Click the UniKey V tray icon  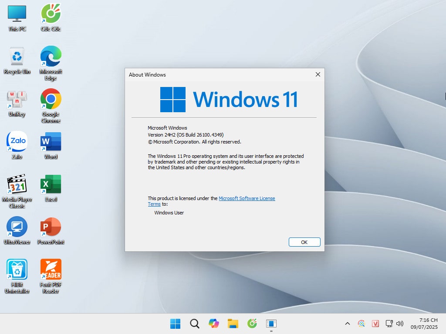click(x=375, y=324)
